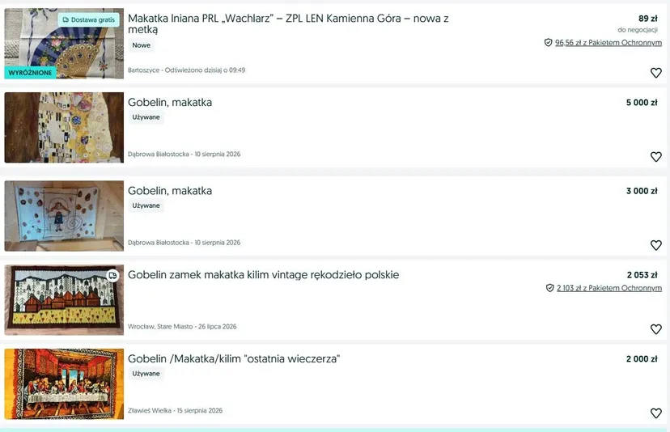The width and height of the screenshot is (670, 432).
Task: Click delivery truck icon on castle thumbnail
Action: tap(112, 276)
